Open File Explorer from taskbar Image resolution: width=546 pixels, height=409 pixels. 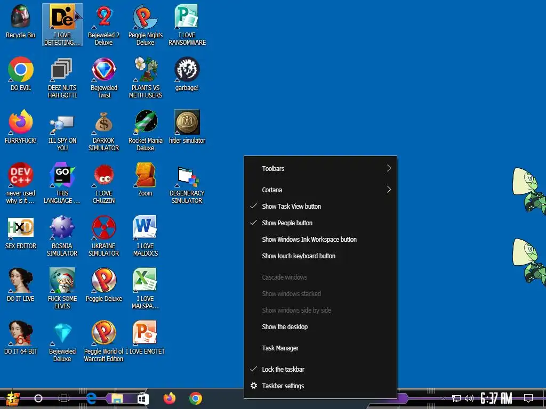117,398
